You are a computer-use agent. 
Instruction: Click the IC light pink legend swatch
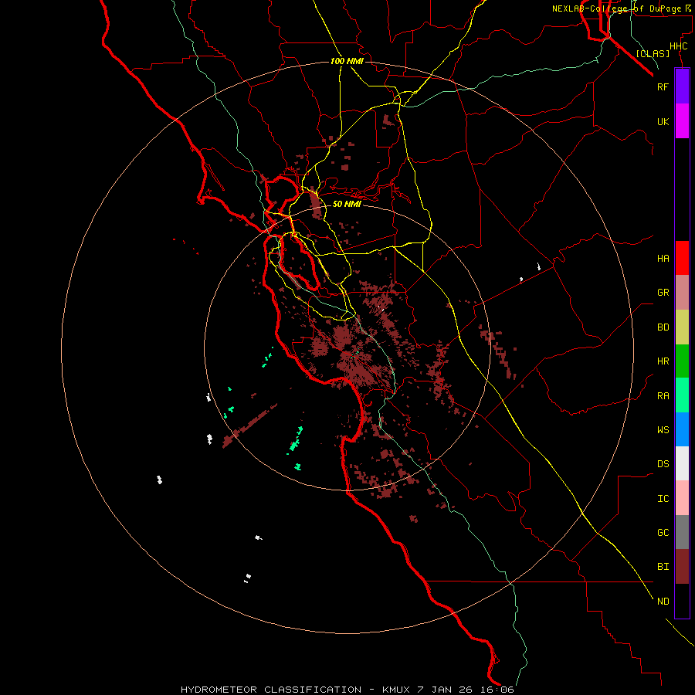[682, 498]
